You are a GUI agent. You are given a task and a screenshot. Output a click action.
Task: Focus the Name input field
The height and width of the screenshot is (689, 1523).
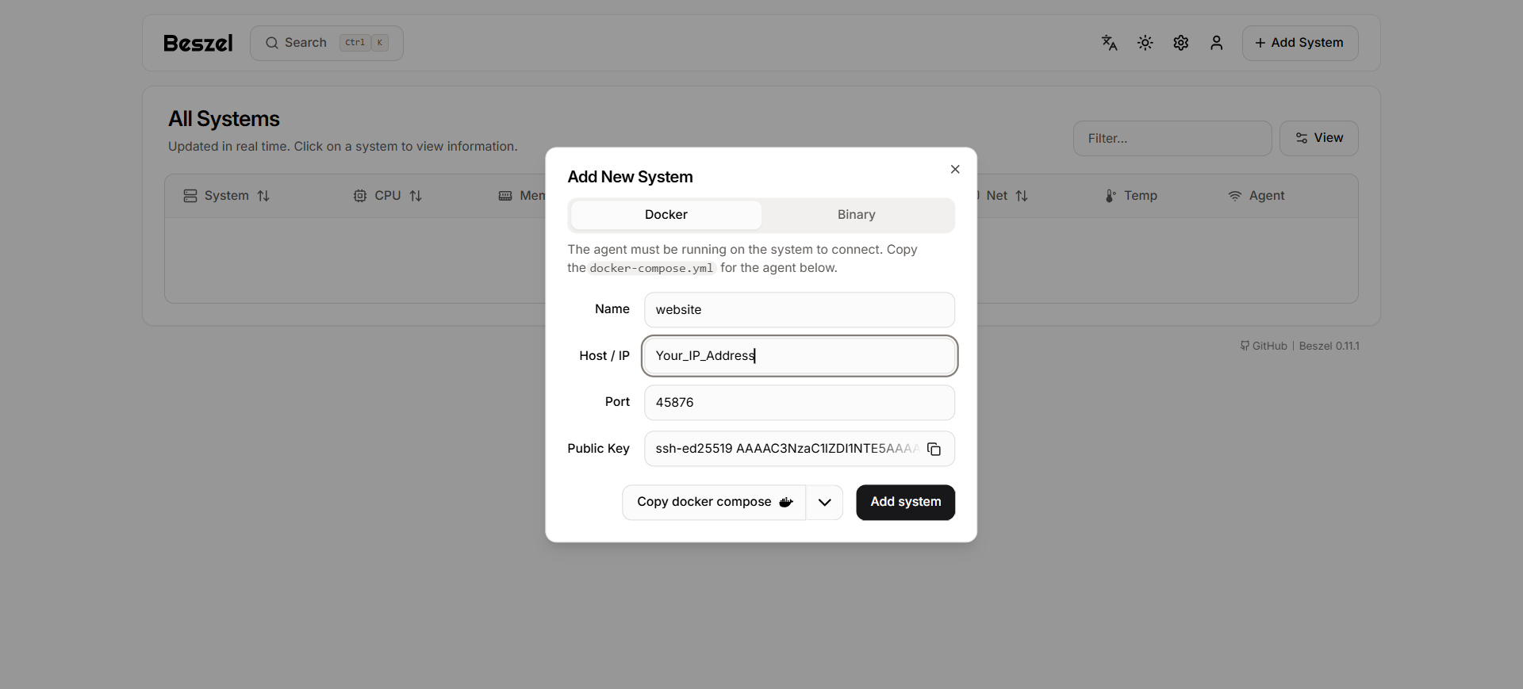pos(800,310)
